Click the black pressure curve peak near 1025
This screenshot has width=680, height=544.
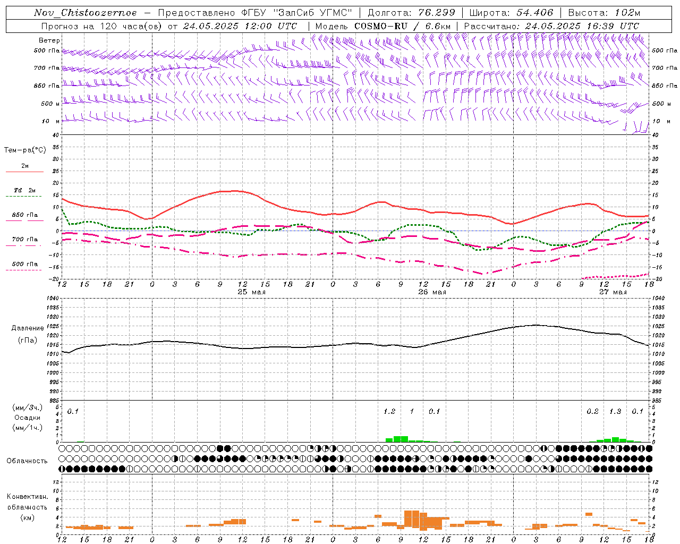pyautogui.click(x=535, y=325)
